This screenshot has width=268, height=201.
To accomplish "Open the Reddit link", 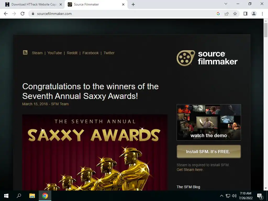I will (72, 53).
